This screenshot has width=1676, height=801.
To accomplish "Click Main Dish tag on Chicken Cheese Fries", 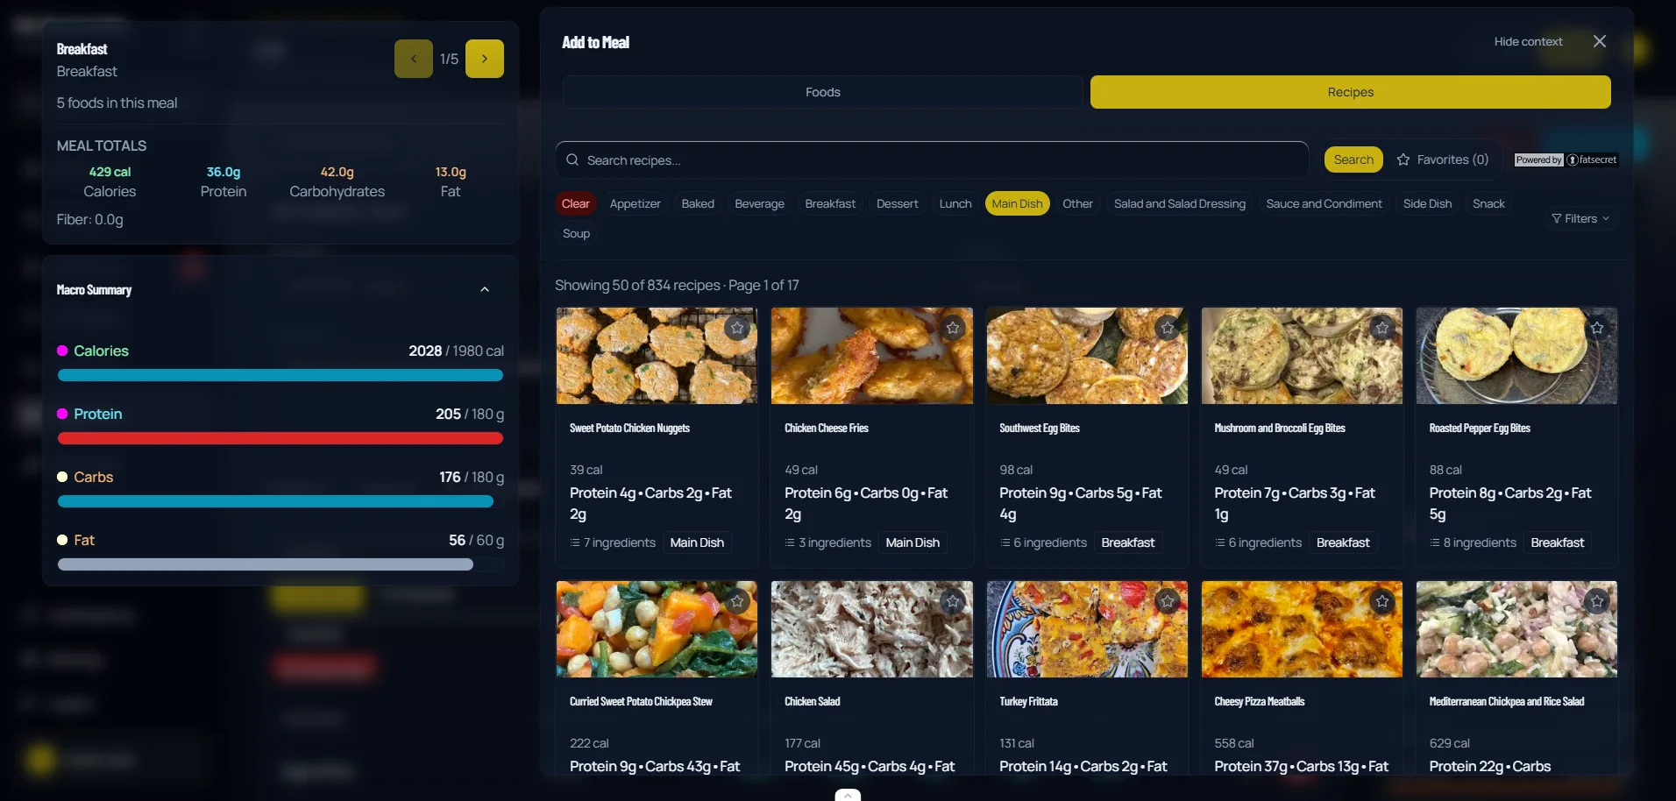I will click(x=913, y=542).
